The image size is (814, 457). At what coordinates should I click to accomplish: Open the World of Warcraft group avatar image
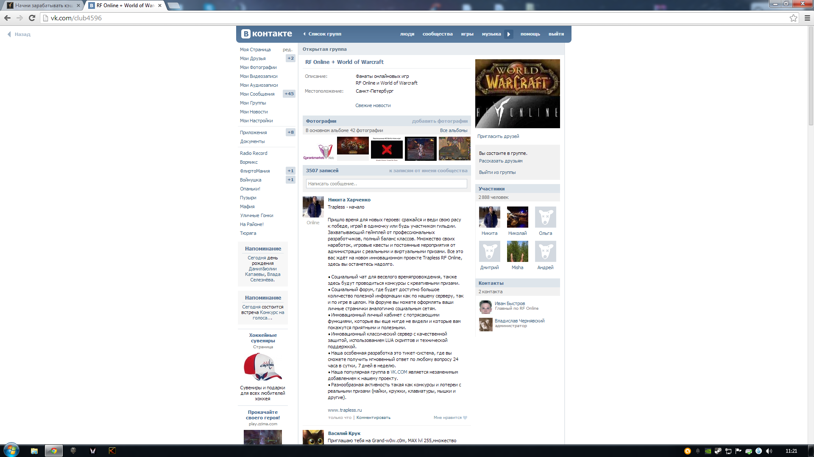(518, 94)
